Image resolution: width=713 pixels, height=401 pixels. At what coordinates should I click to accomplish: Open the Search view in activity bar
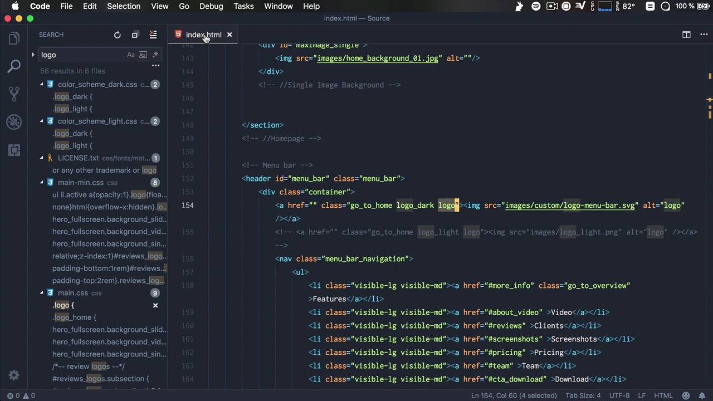pos(14,66)
